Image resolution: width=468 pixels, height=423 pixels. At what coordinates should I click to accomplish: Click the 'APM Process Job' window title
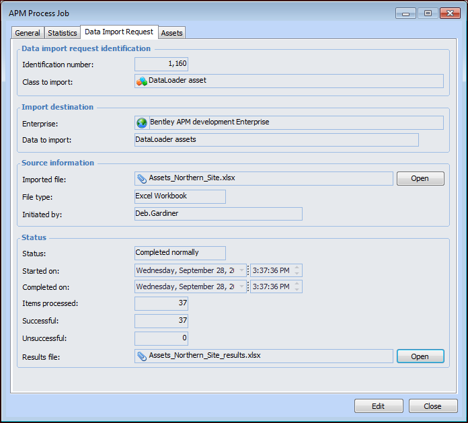point(39,13)
